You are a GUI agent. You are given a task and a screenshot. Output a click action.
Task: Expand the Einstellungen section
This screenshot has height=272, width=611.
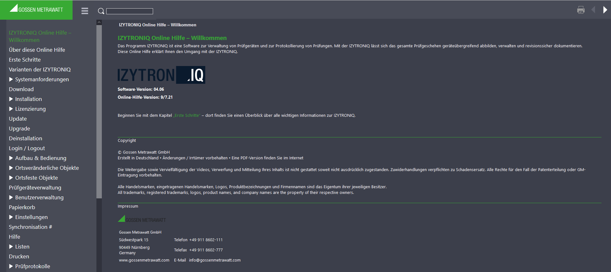coord(11,217)
